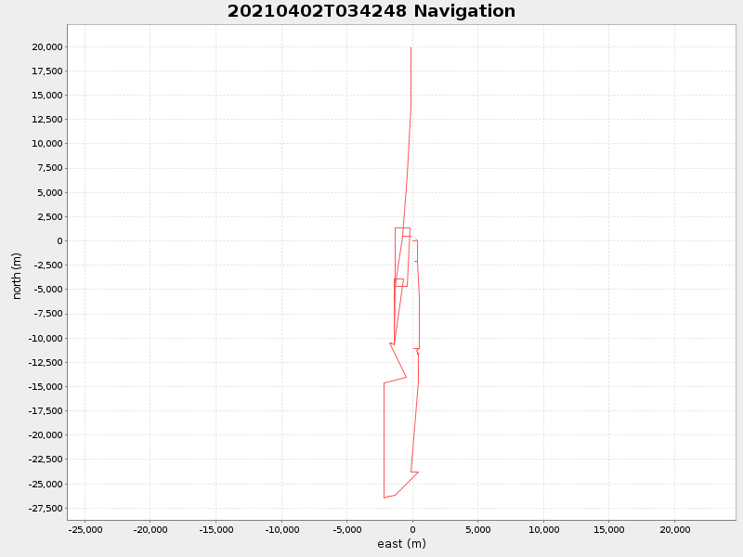Click the -12,500 north axis tick label
Screen dimensions: 743x557
coord(46,363)
